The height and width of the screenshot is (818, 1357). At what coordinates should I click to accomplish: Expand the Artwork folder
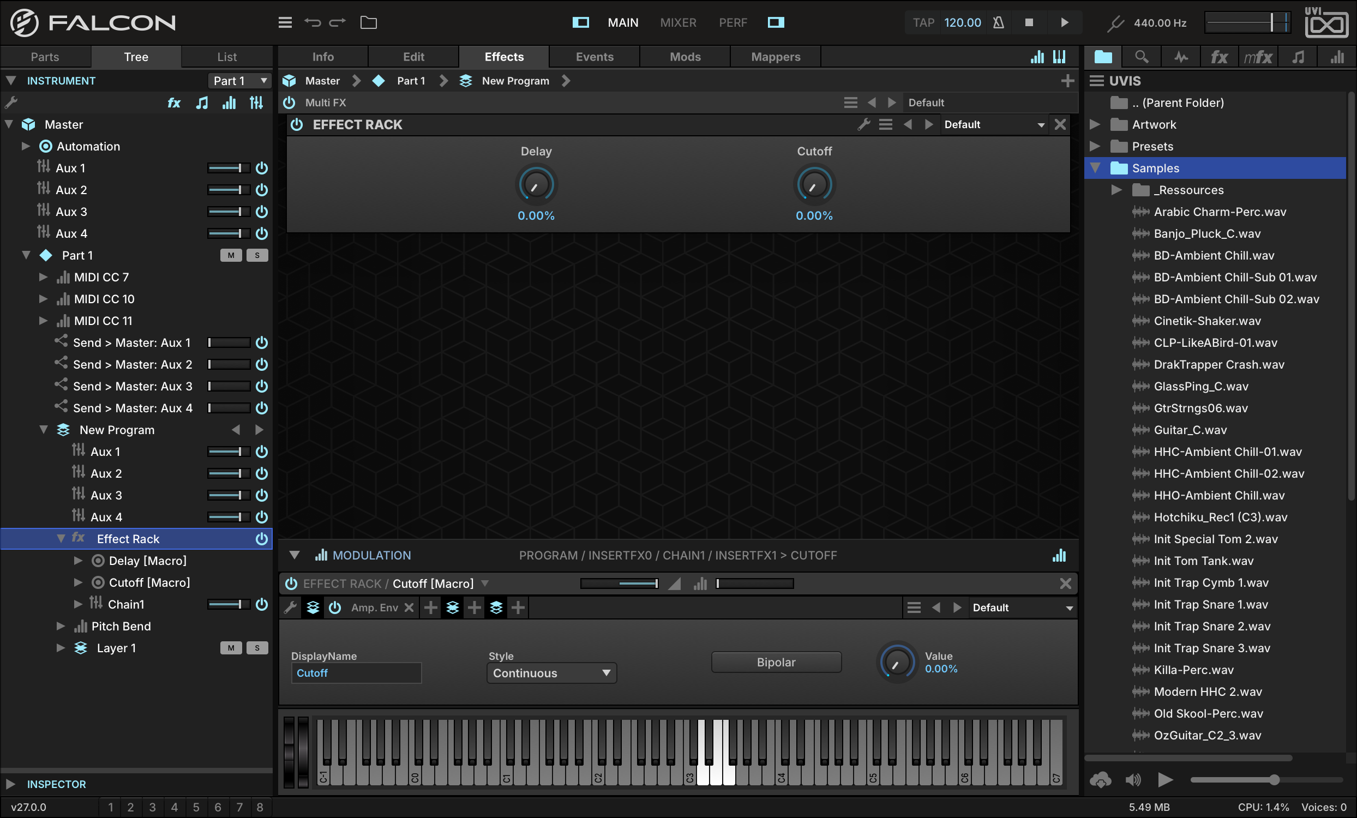[x=1095, y=124]
